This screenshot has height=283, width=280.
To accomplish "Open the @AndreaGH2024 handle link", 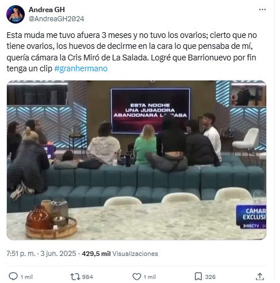I will click(x=56, y=19).
